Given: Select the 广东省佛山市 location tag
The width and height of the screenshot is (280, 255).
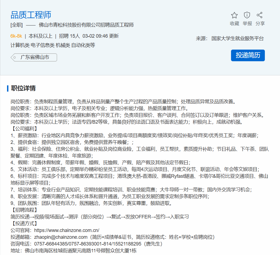Looking at the screenshot, I should 34,57.
